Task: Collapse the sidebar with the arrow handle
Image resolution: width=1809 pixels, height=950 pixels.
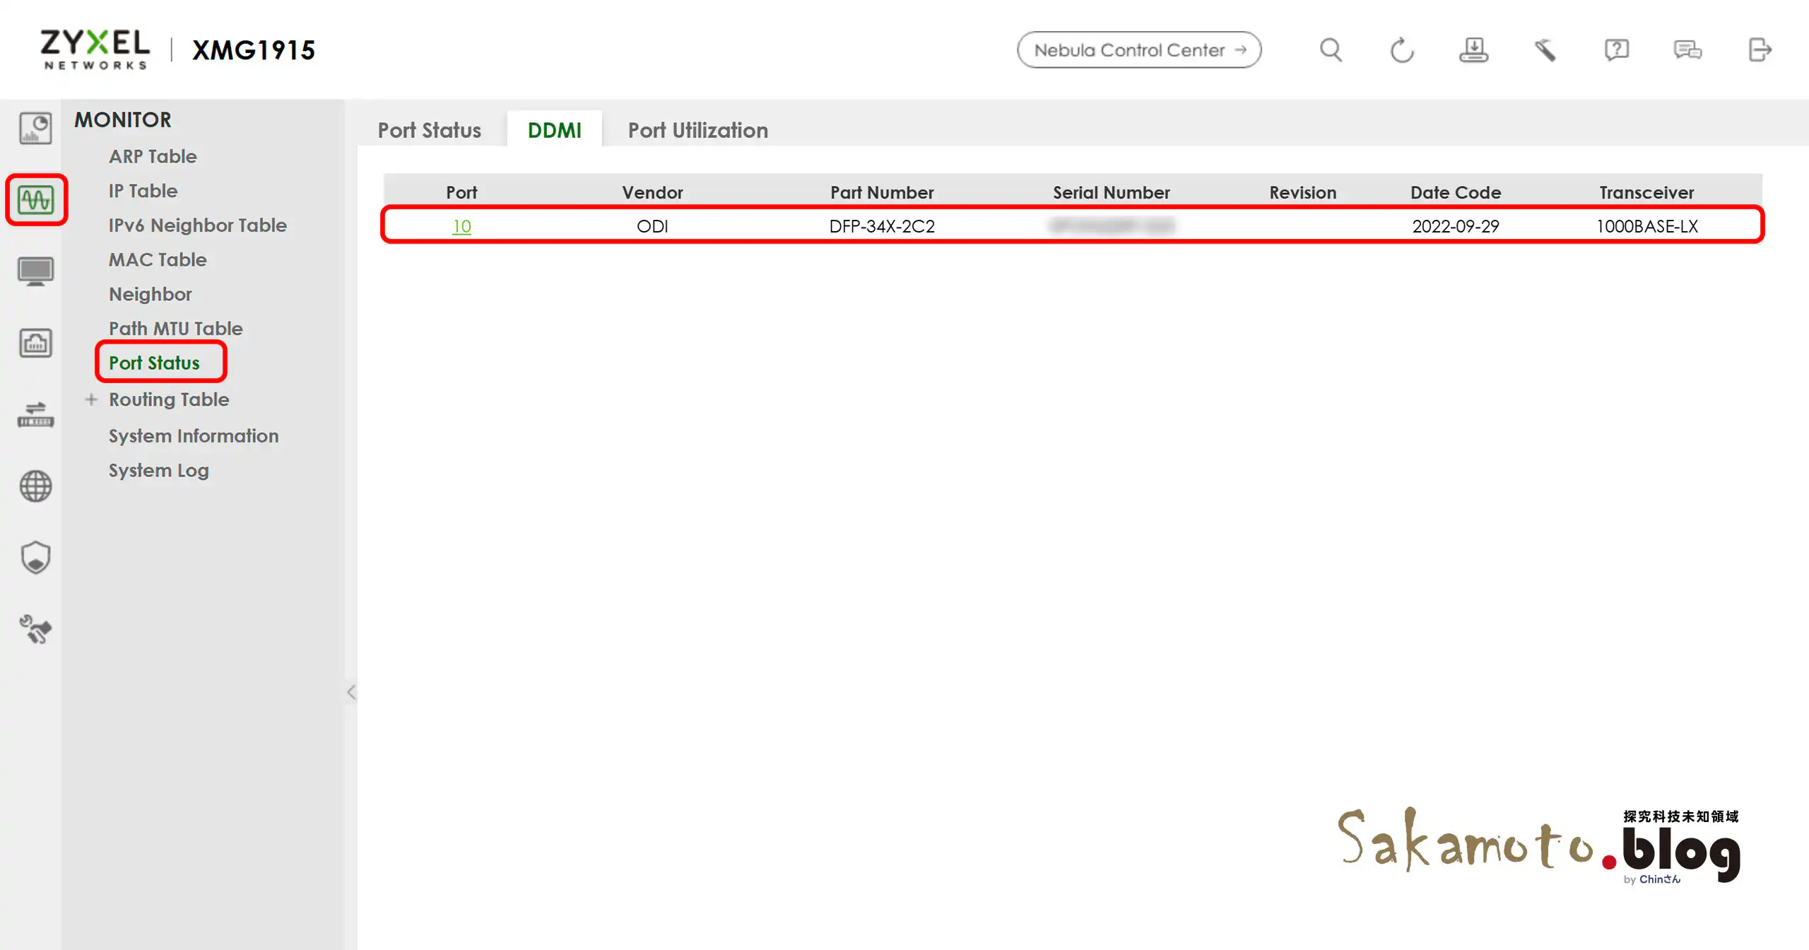Action: [351, 691]
